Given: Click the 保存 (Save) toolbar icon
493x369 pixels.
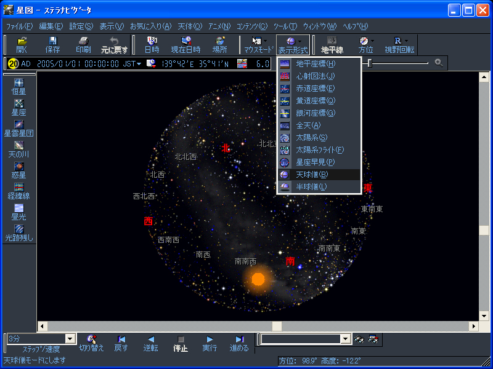Looking at the screenshot, I should pos(53,44).
